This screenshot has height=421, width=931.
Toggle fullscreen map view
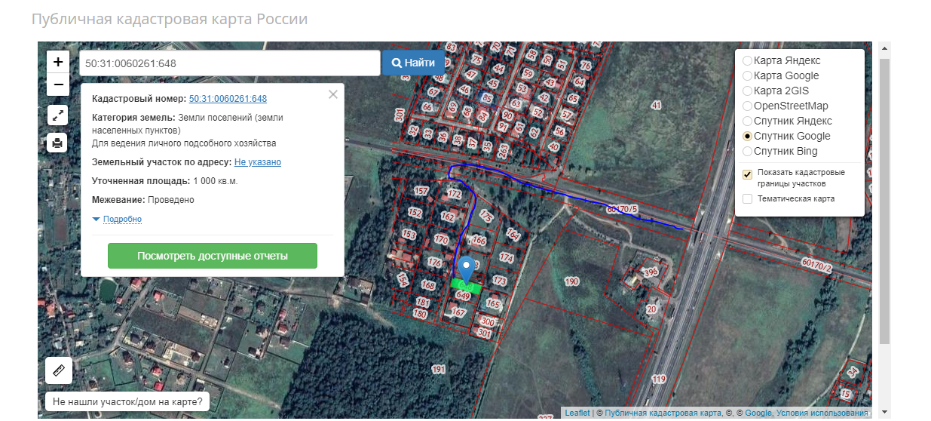pyautogui.click(x=58, y=115)
